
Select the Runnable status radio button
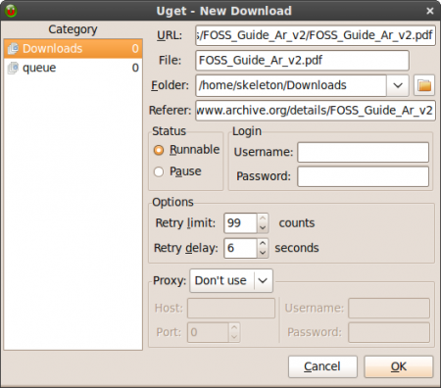click(x=159, y=150)
